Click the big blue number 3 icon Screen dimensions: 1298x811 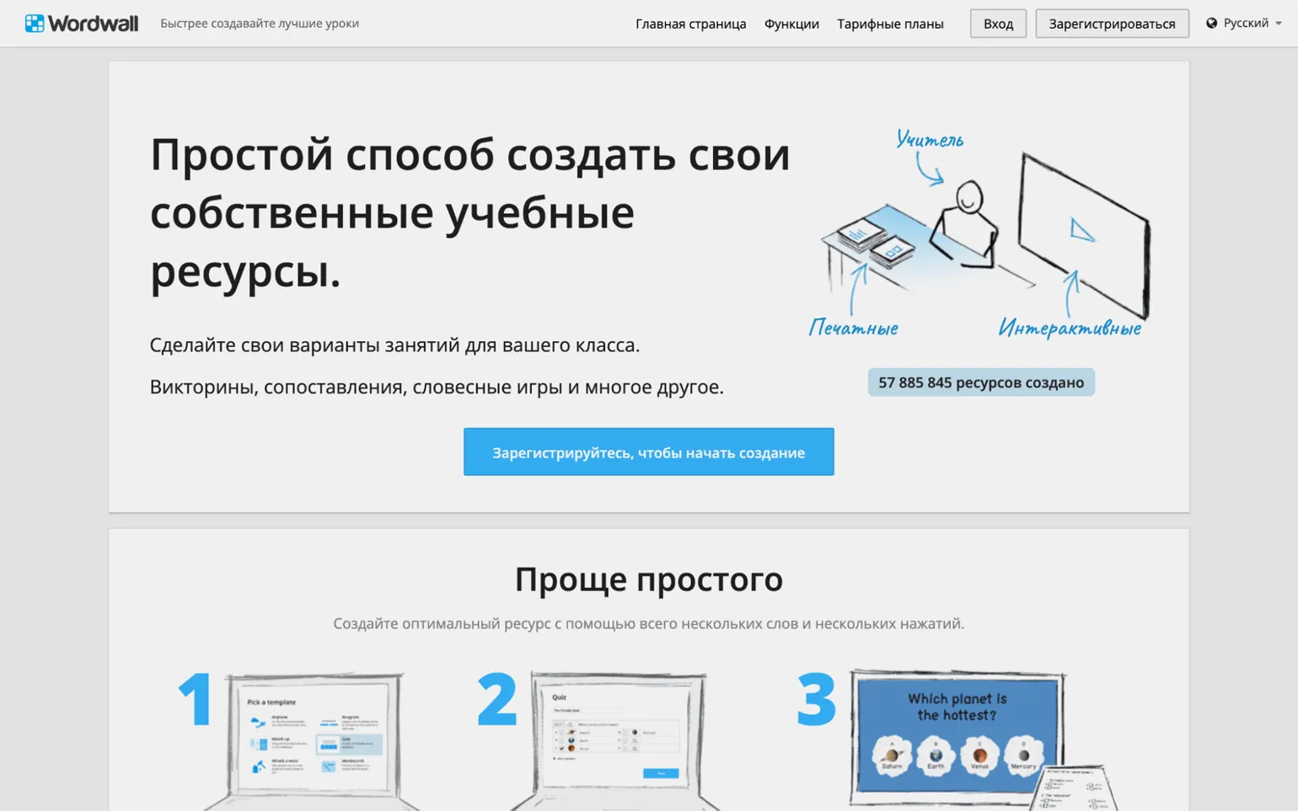pos(816,699)
